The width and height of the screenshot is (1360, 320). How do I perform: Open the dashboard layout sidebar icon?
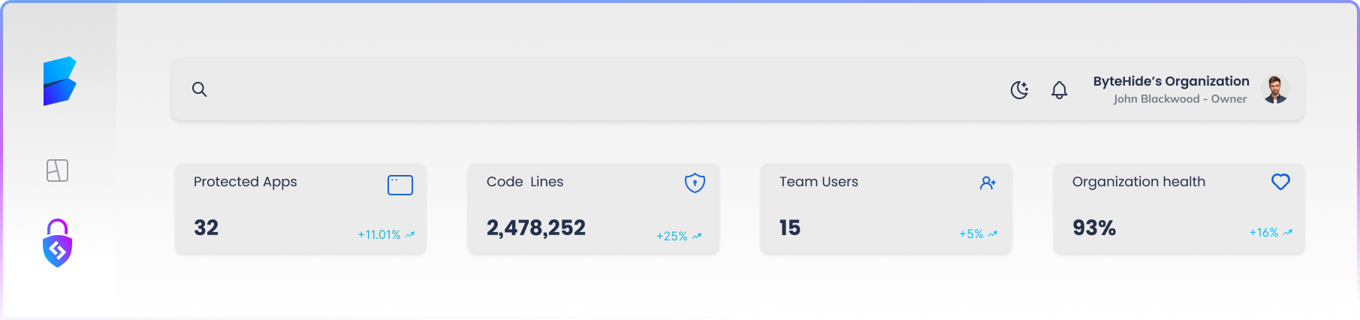pos(58,171)
